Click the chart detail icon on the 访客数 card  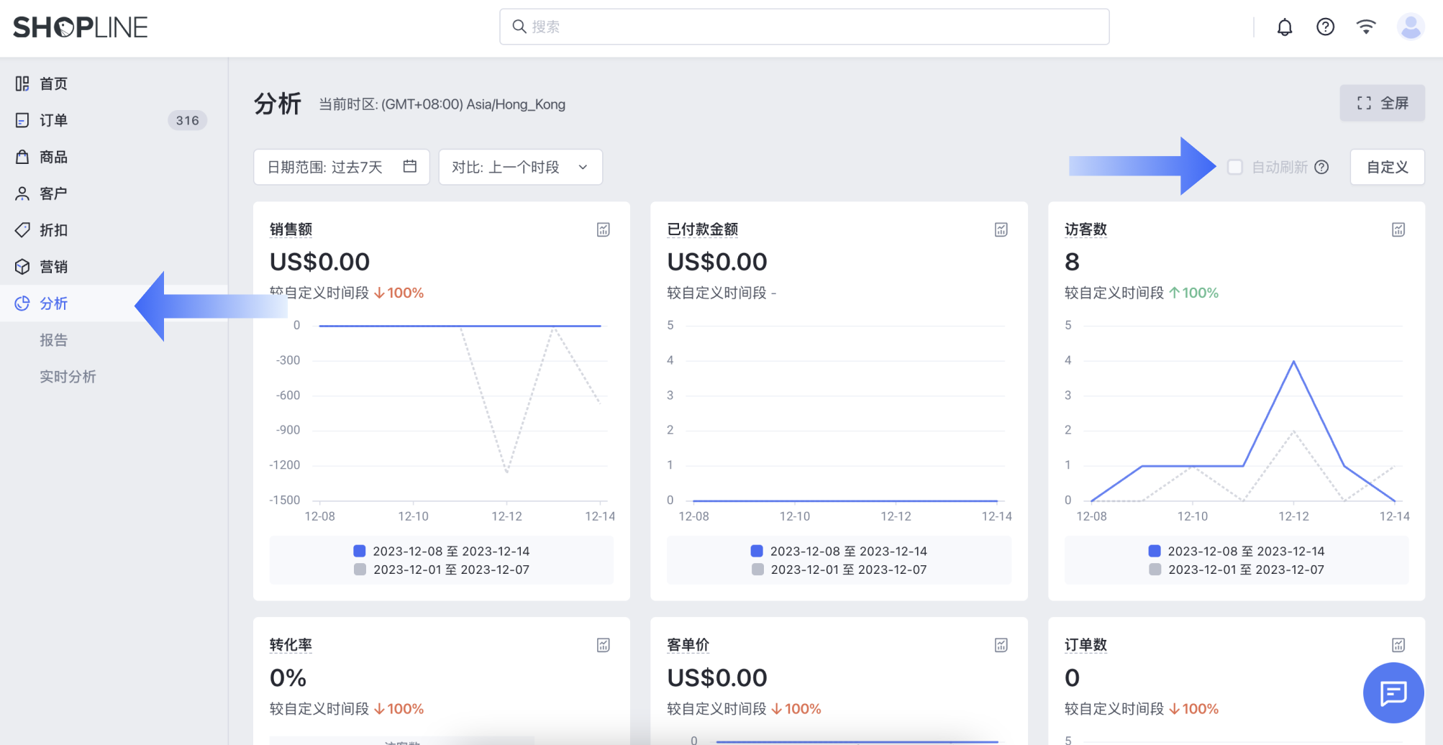tap(1398, 229)
